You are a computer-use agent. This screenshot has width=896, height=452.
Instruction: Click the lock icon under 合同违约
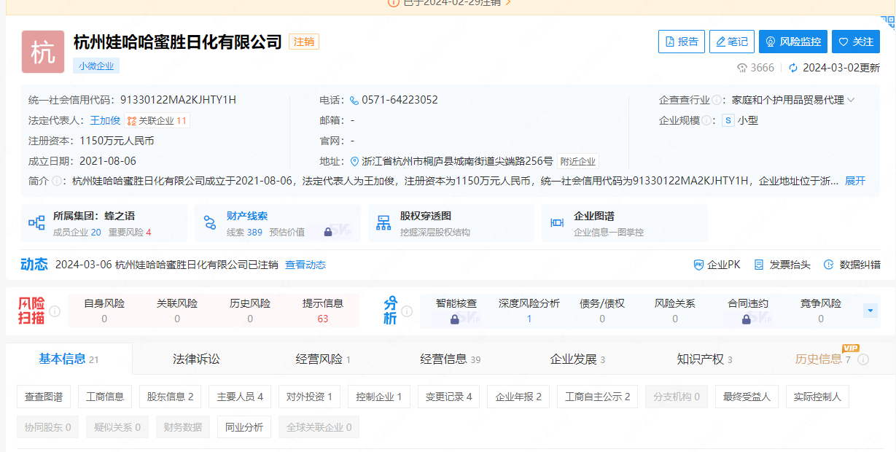pos(747,319)
